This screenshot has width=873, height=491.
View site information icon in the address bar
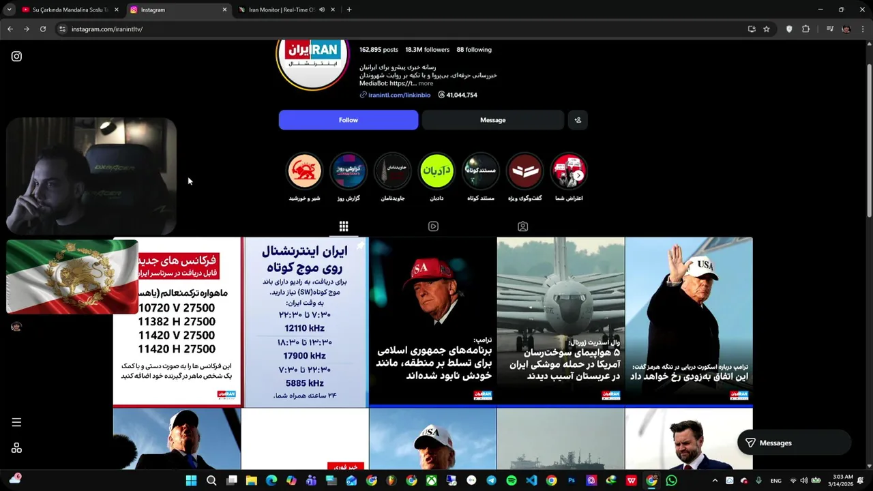point(62,29)
